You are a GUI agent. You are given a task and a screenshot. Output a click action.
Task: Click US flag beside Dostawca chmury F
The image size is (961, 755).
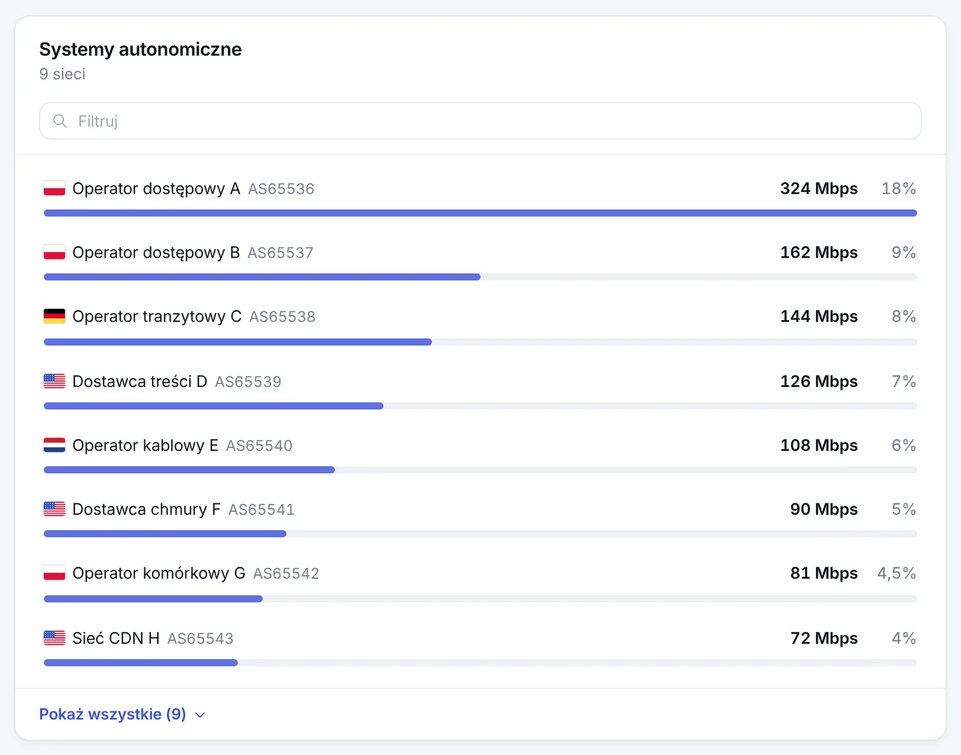54,509
